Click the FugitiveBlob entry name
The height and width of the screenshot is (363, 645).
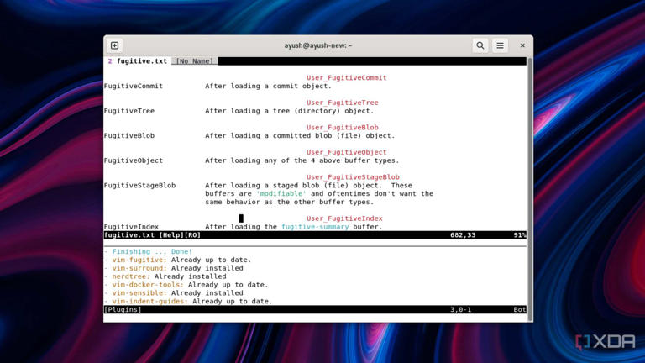(129, 135)
